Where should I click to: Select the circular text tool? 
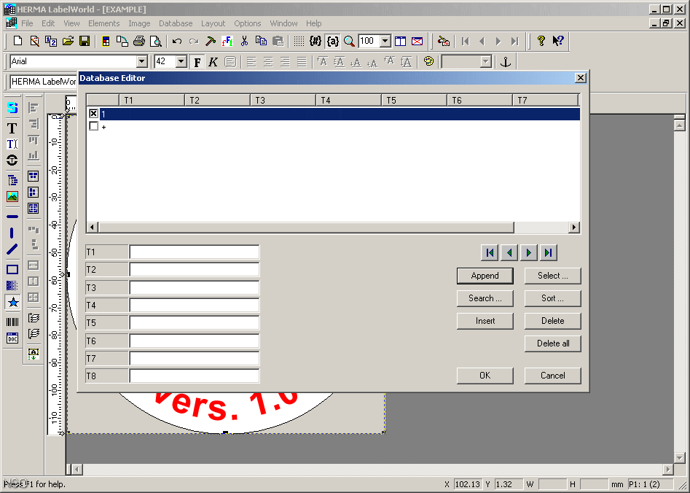point(12,160)
